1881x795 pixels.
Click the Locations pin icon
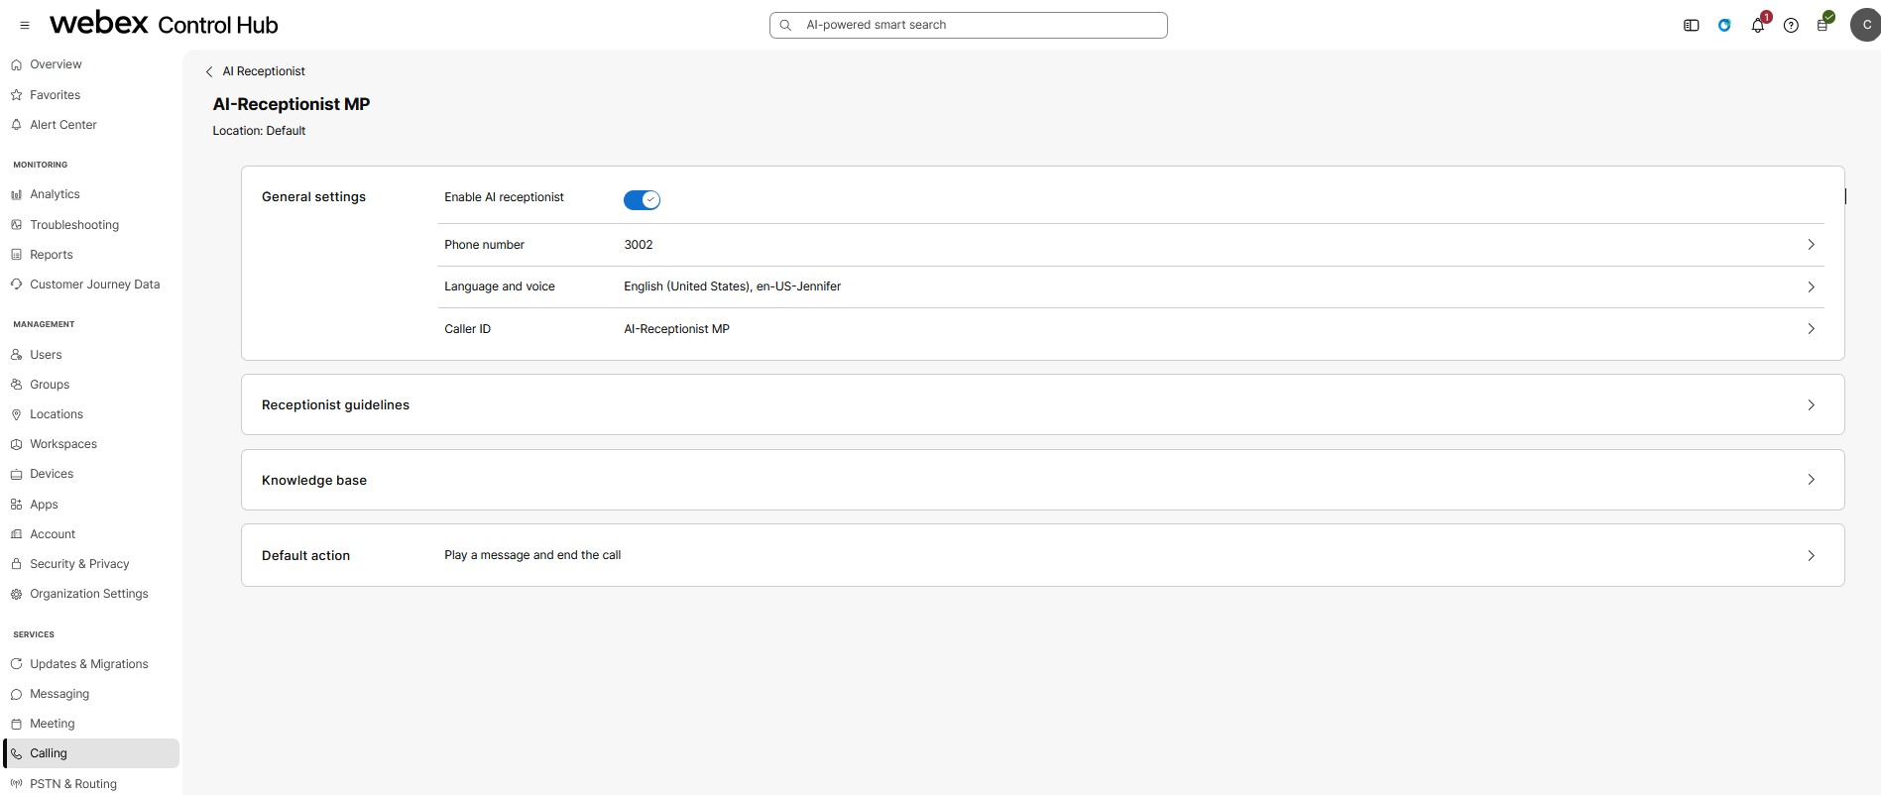coord(16,414)
